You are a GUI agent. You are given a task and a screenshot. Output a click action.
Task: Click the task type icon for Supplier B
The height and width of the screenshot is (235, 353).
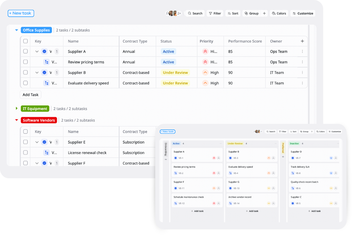pos(44,72)
